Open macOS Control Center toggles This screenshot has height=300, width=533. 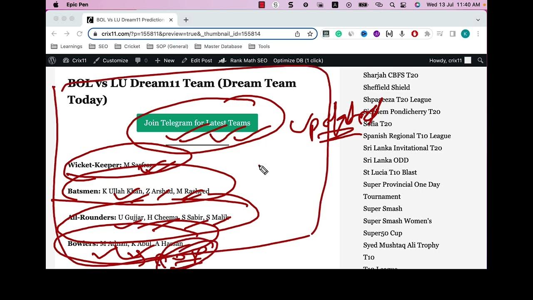[403, 5]
